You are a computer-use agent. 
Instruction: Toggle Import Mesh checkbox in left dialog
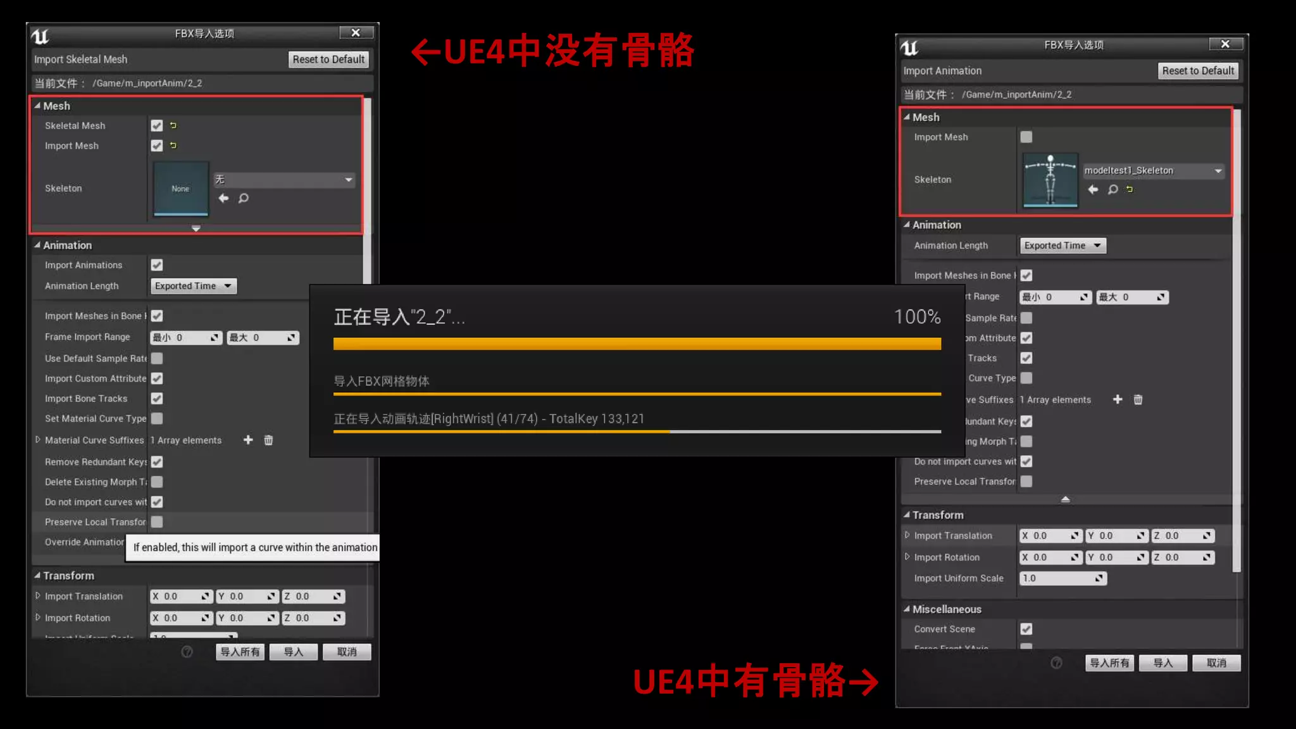pyautogui.click(x=157, y=146)
